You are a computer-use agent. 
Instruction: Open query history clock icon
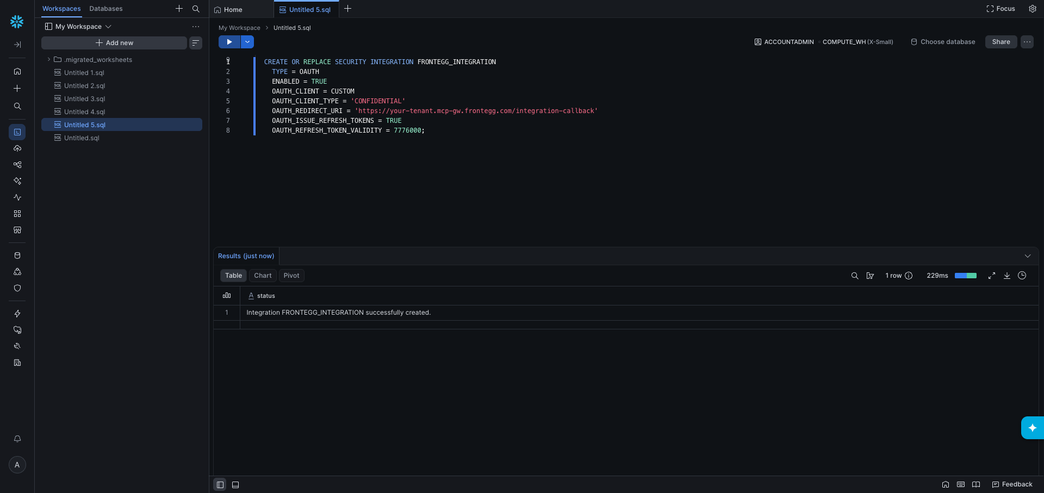(x=1022, y=276)
